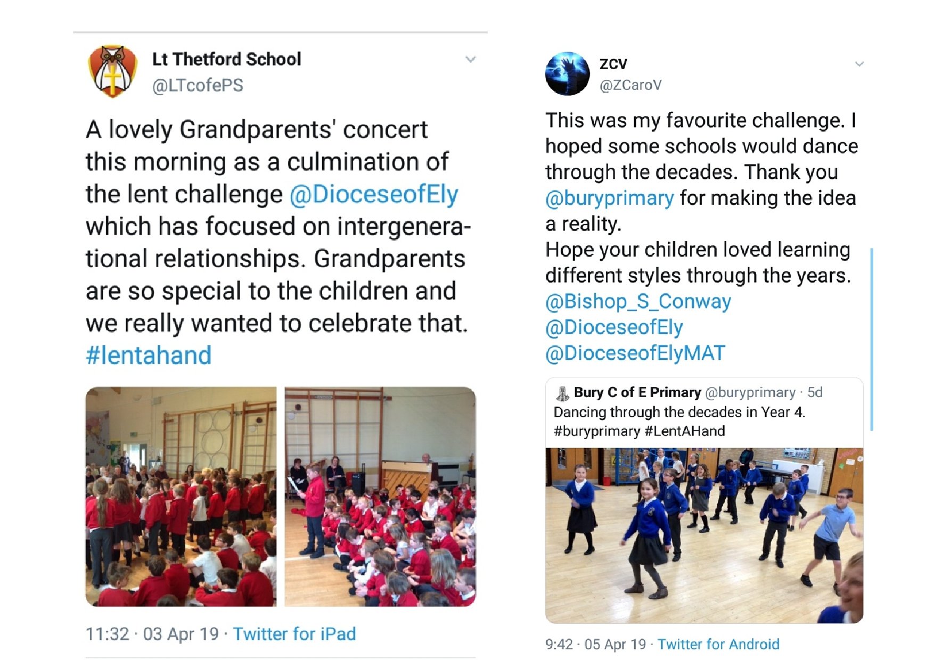Open Lt Thetford School owl crest avatar
This screenshot has height=660, width=934.
(x=112, y=71)
